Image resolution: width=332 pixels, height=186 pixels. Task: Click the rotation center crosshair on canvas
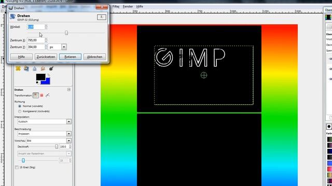(x=204, y=75)
